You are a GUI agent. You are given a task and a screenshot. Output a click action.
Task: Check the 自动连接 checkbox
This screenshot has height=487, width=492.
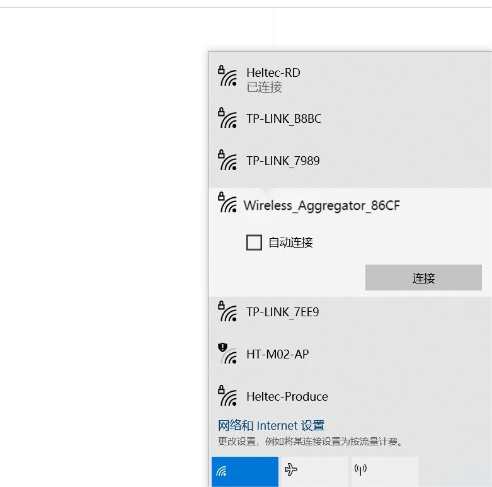tap(254, 243)
